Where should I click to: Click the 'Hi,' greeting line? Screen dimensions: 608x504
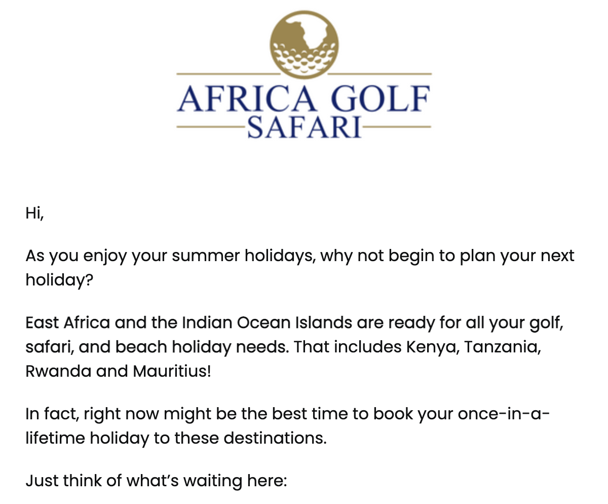tap(35, 213)
